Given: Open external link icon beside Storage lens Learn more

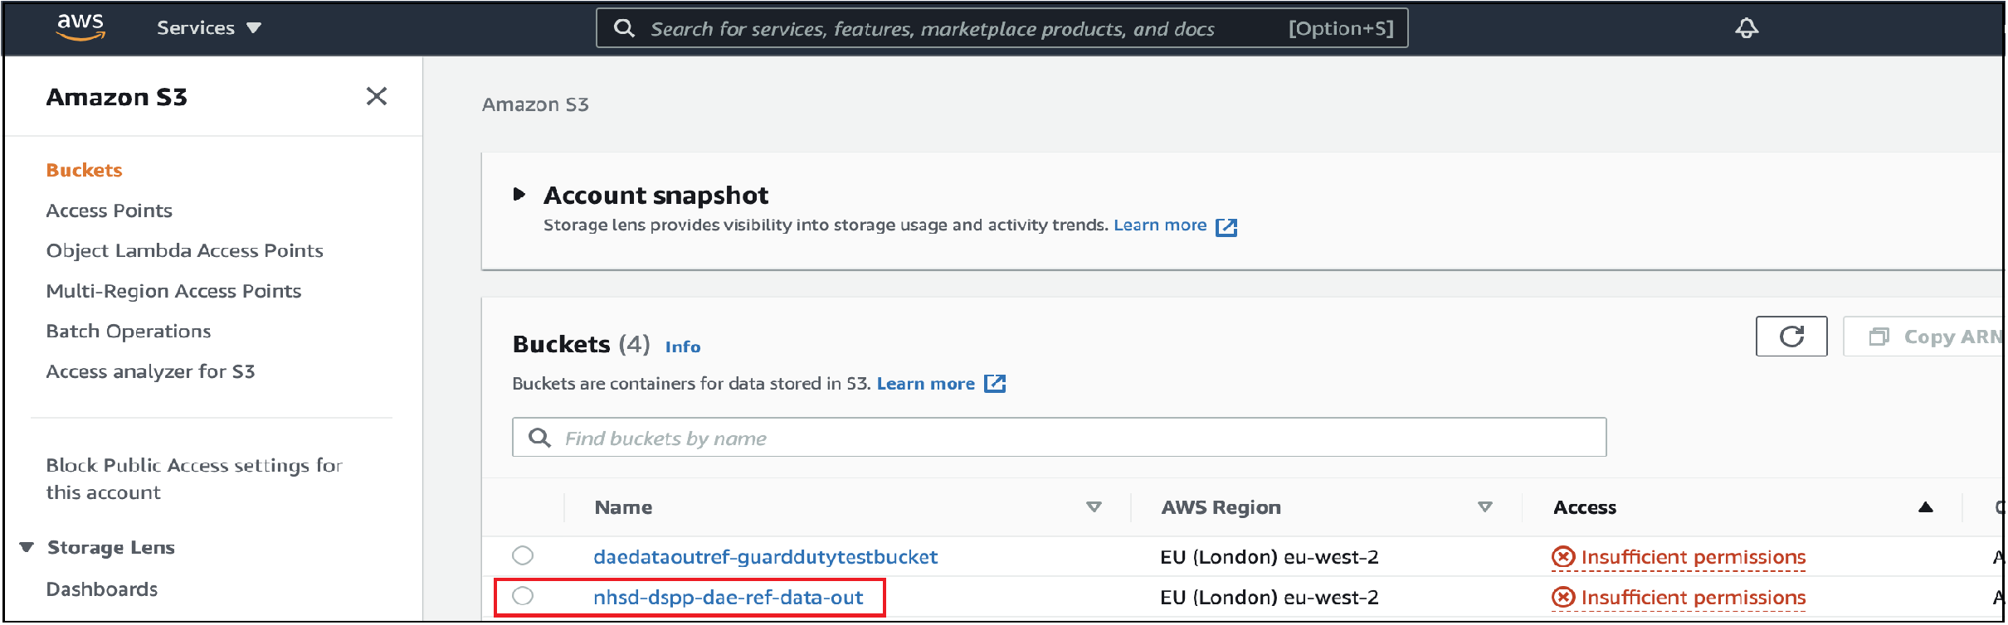Looking at the screenshot, I should click(1226, 226).
